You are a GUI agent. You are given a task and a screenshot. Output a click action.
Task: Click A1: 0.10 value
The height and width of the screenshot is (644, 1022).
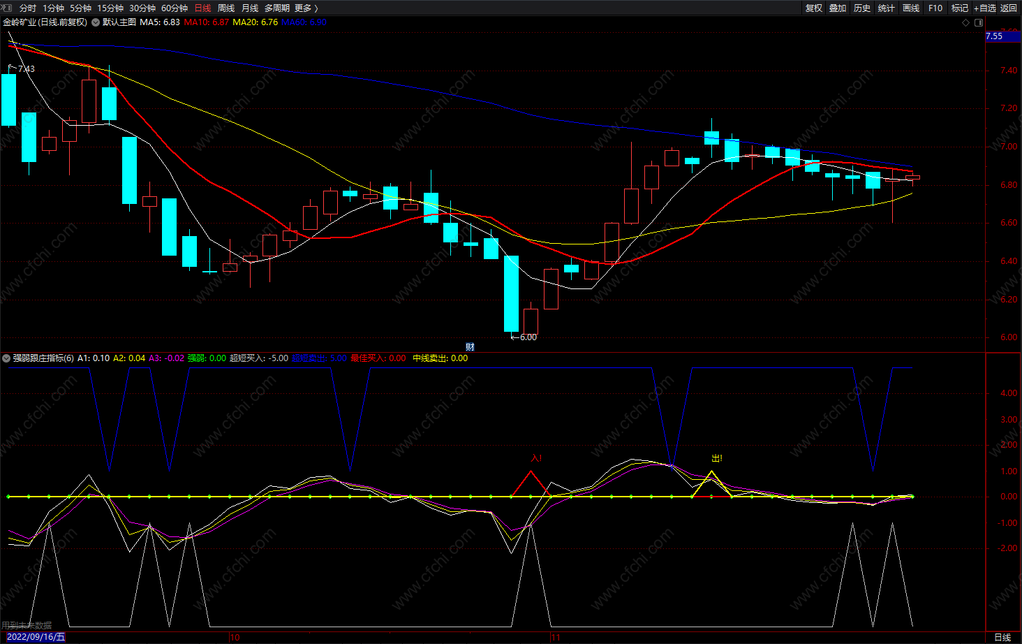click(94, 358)
